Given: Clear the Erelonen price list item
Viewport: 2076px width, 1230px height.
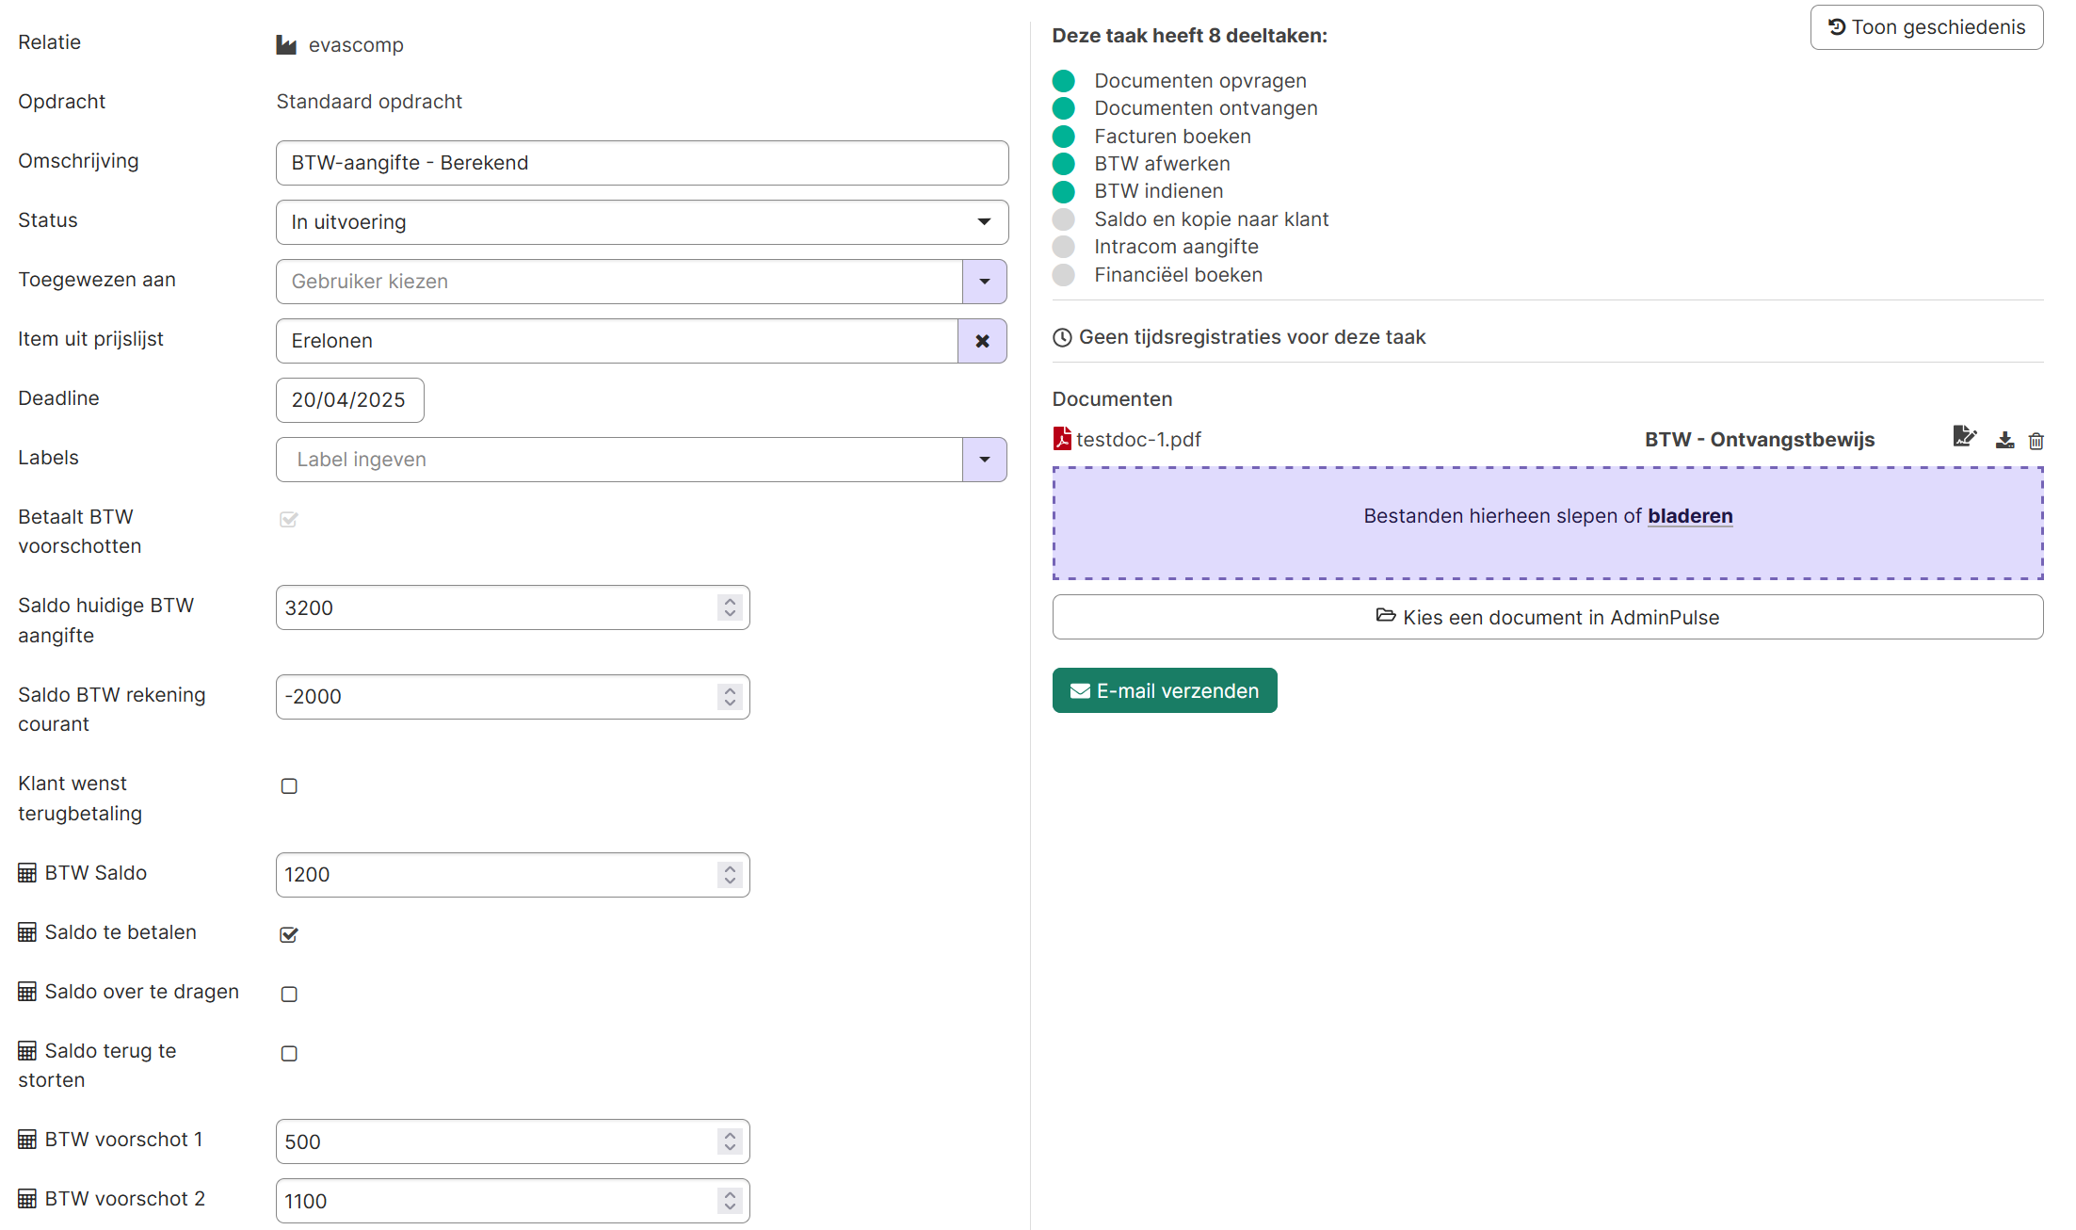Looking at the screenshot, I should pyautogui.click(x=982, y=341).
